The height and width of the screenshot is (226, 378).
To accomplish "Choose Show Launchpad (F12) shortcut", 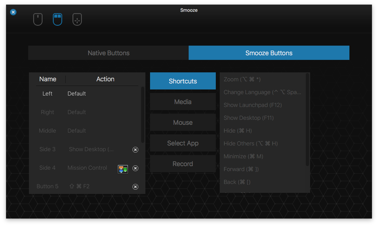I will pyautogui.click(x=253, y=105).
